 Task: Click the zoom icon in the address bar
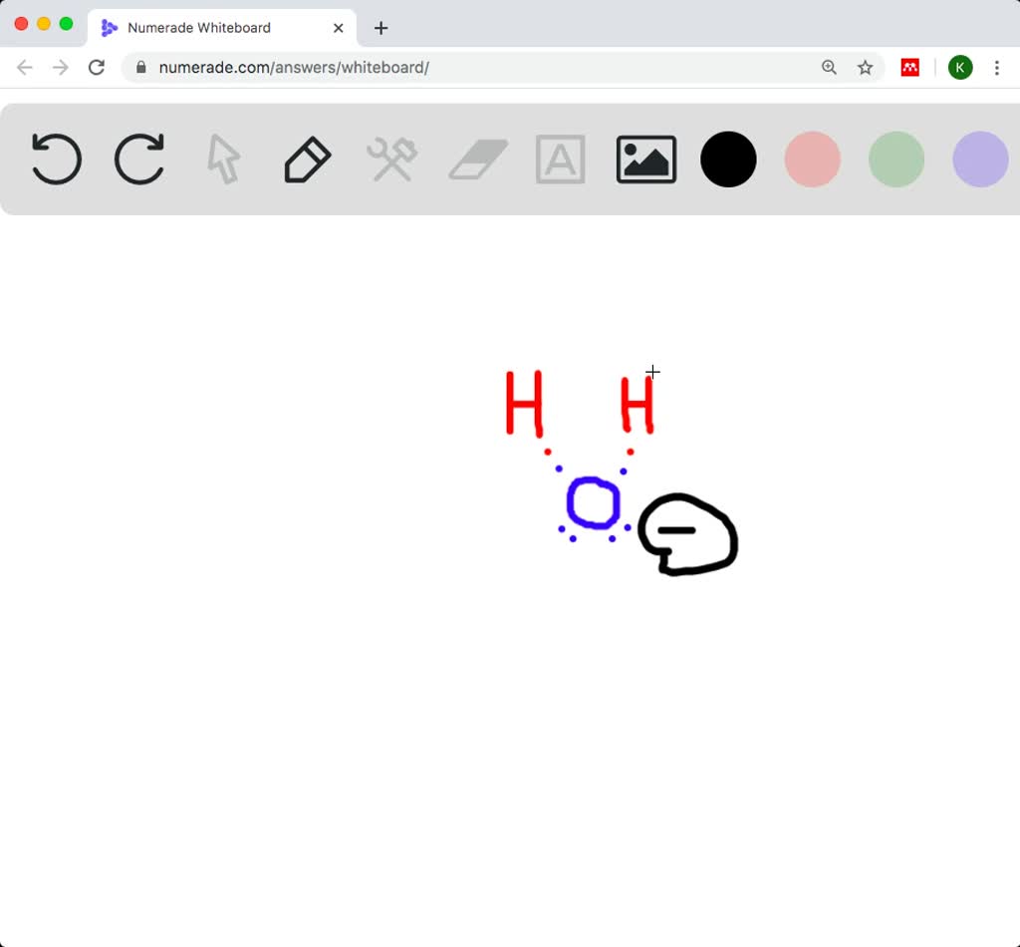coord(830,68)
